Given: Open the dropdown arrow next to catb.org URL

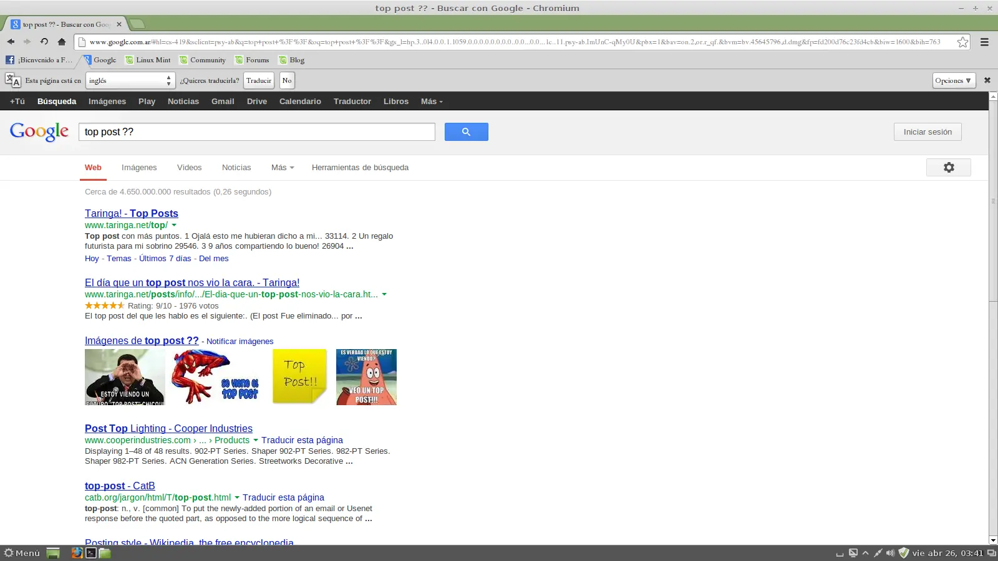Looking at the screenshot, I should click(x=237, y=497).
